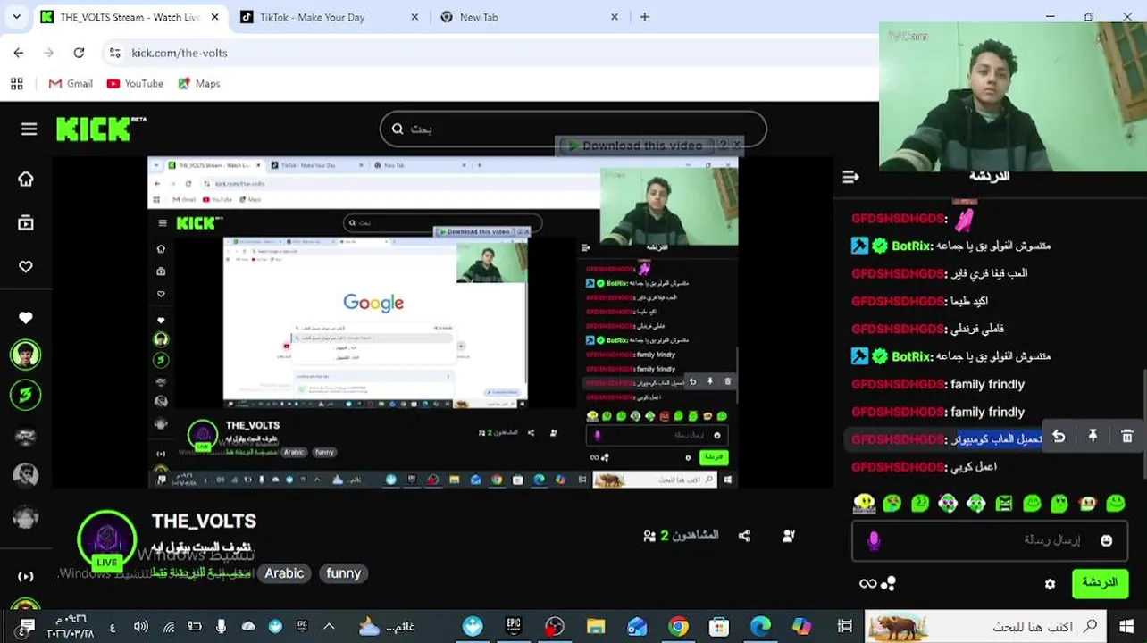Click the volume speaker tray icon
Screen dimensions: 1147x643
coord(141,627)
